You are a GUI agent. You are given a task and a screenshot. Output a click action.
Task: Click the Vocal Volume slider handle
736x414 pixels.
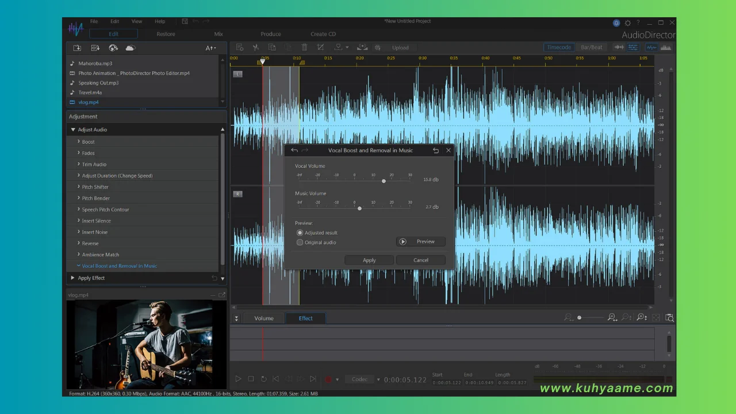pos(384,181)
